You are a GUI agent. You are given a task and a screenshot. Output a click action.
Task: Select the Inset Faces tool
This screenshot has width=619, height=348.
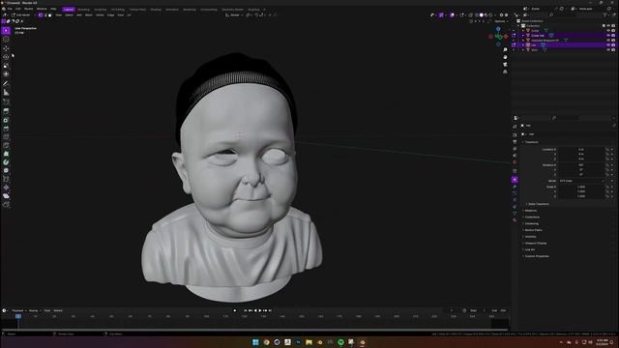(6, 120)
